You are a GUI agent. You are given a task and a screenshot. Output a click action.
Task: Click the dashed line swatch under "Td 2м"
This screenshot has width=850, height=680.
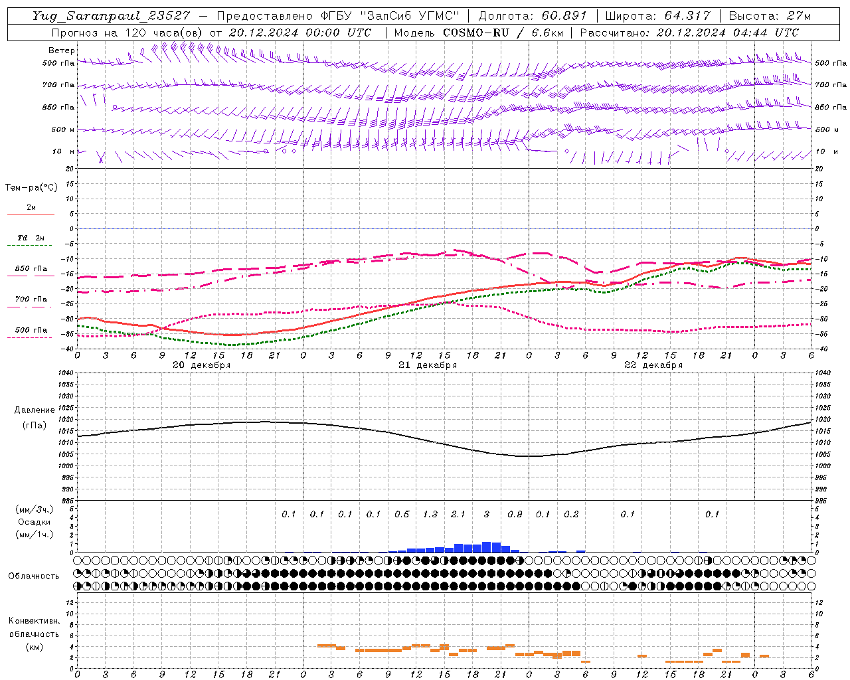pos(30,246)
